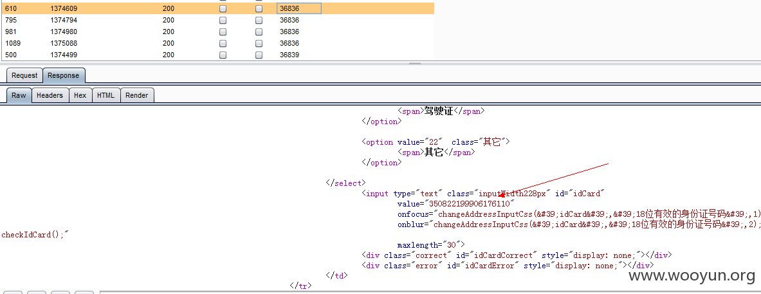Click the idCardError div line
The height and width of the screenshot is (294, 761).
tap(508, 266)
